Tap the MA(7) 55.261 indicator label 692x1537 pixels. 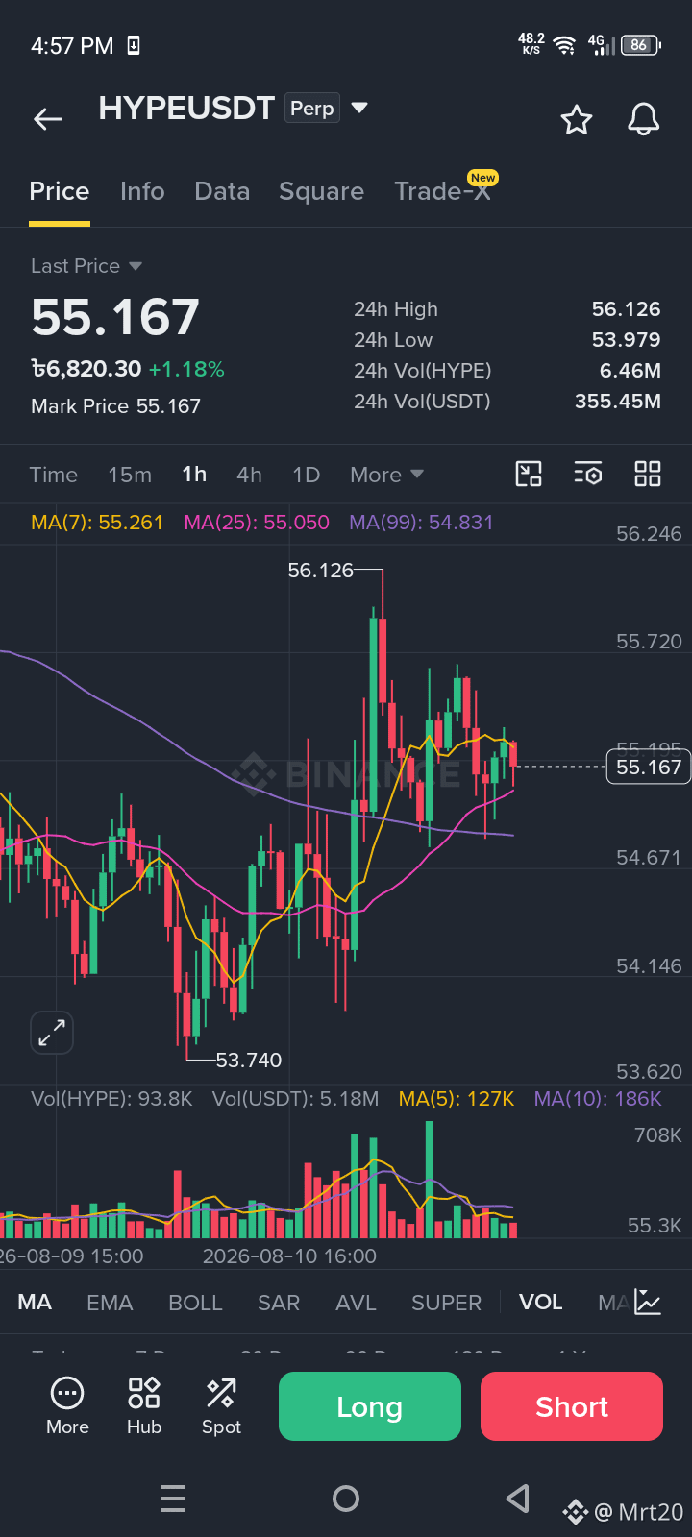coord(97,523)
